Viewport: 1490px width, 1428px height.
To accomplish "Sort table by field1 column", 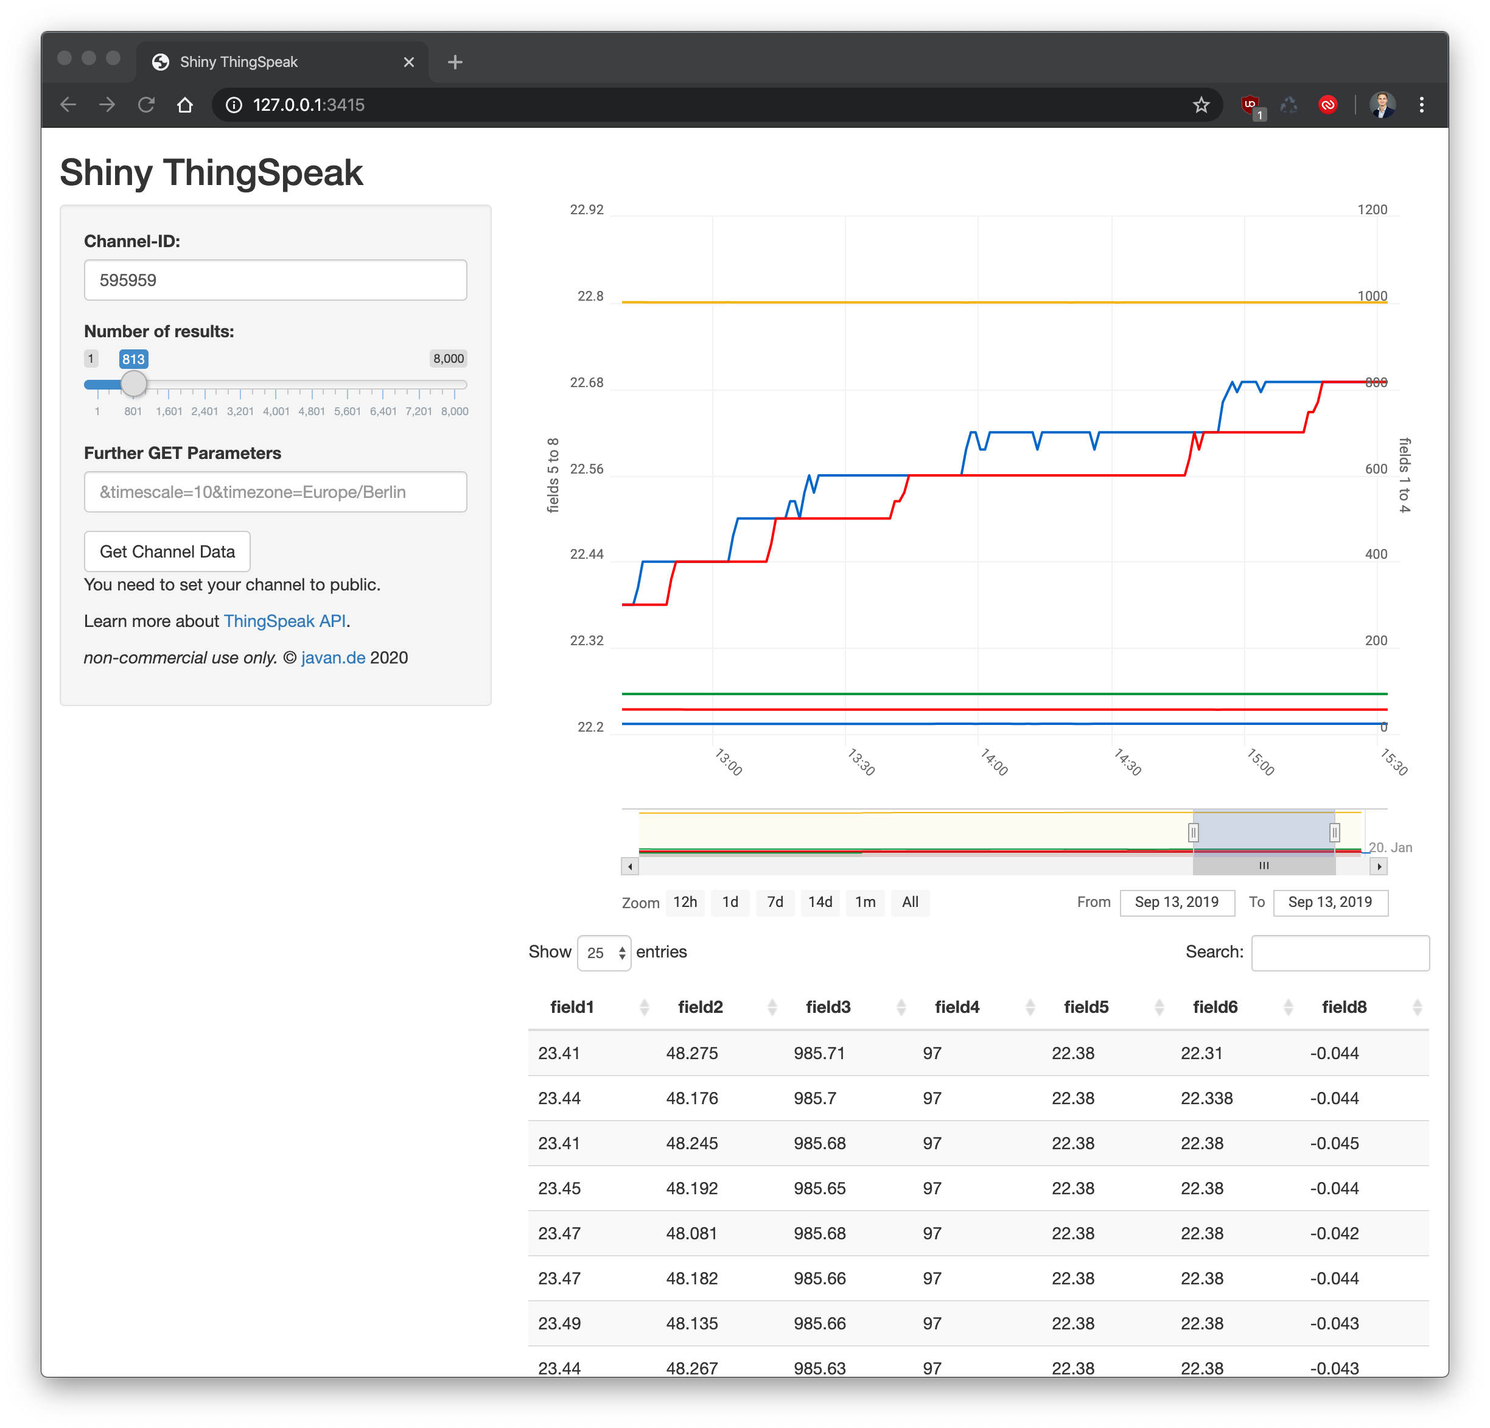I will tap(572, 1007).
